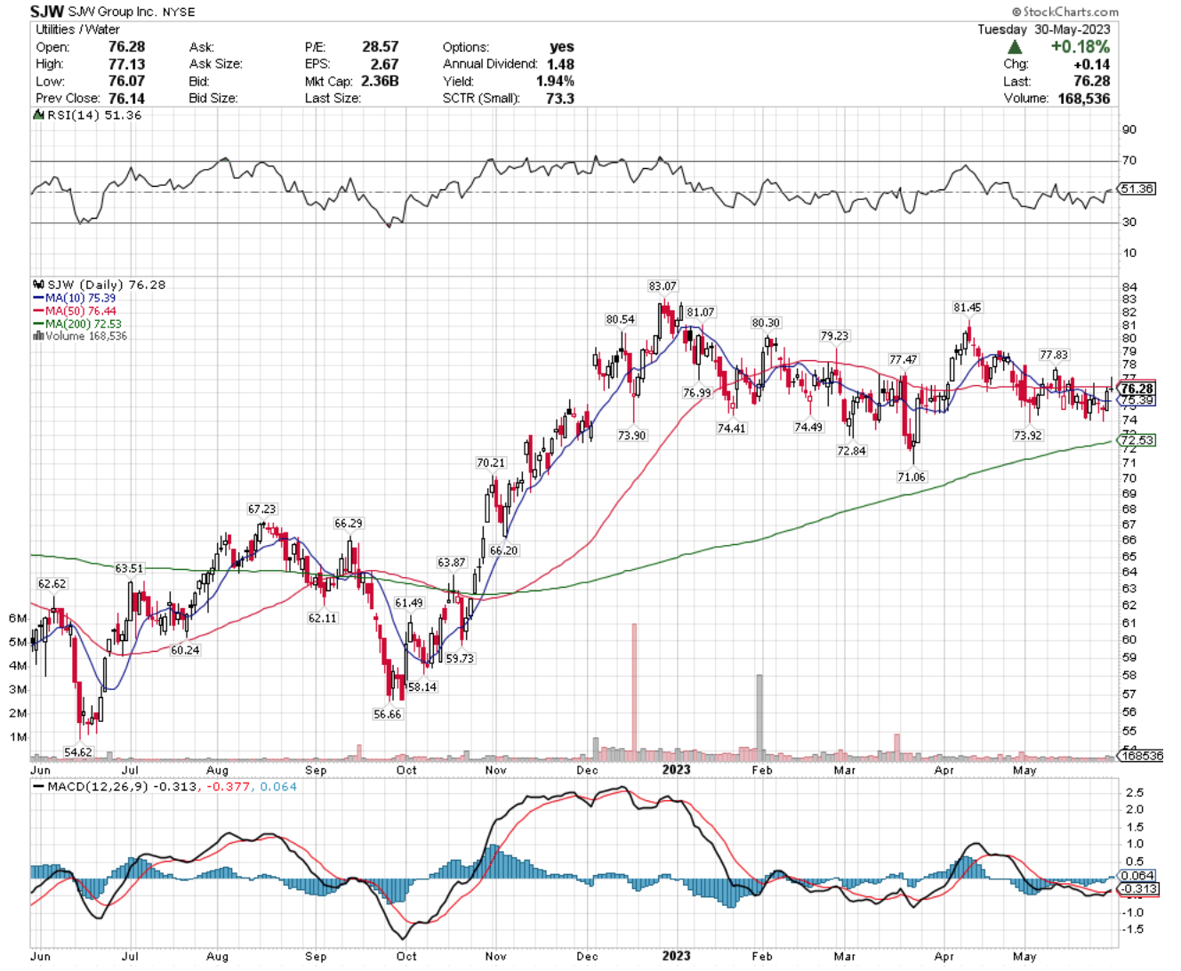Select the bold SJW ticker symbol in header
Image resolution: width=1181 pixels, height=971 pixels.
click(x=46, y=12)
